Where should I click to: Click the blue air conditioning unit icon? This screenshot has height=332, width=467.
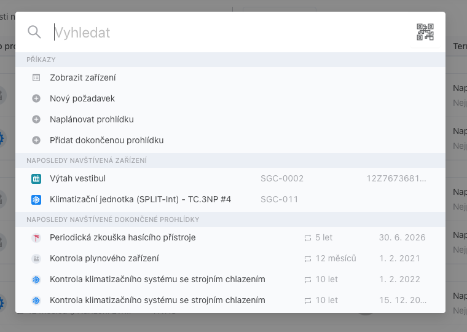click(x=36, y=200)
